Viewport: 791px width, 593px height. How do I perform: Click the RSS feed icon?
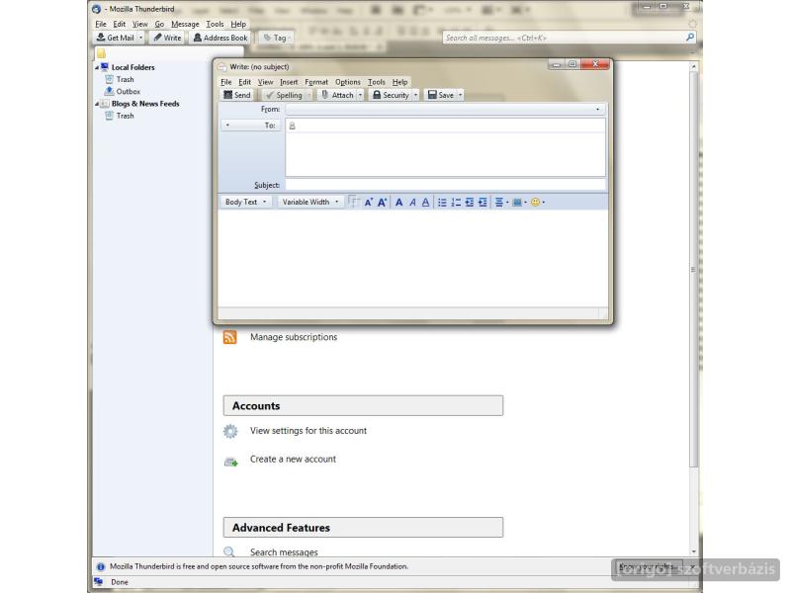click(x=229, y=337)
